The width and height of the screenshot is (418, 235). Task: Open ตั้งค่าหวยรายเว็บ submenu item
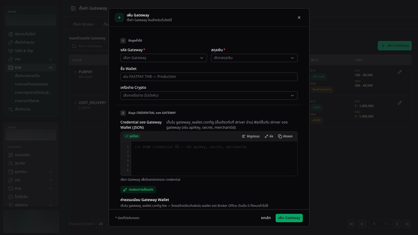pyautogui.click(x=27, y=76)
